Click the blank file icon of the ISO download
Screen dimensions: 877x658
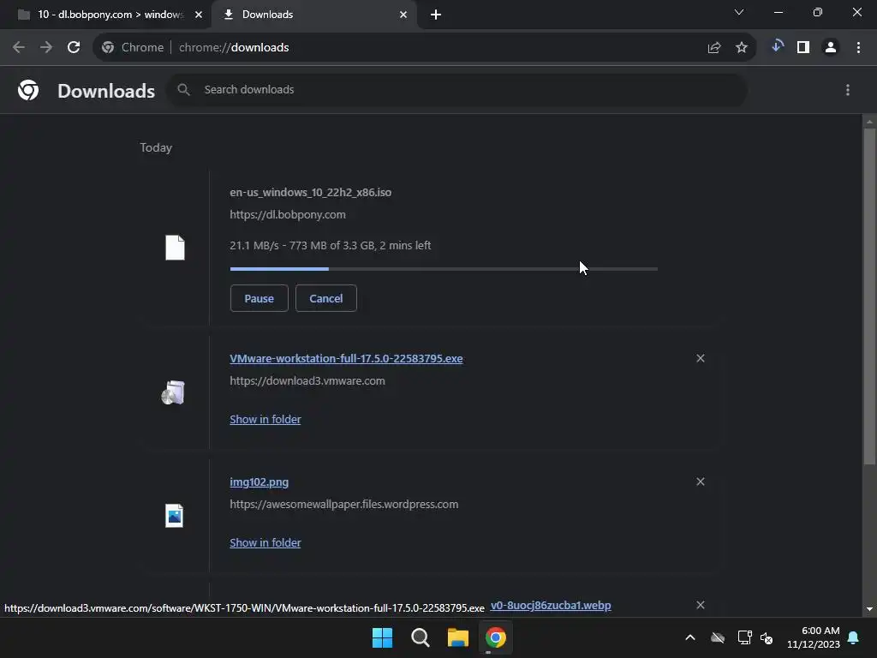[x=175, y=248]
